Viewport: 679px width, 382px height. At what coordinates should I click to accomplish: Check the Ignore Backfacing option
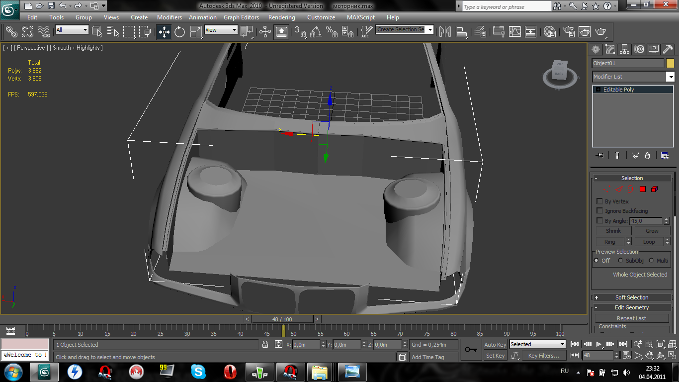click(599, 211)
